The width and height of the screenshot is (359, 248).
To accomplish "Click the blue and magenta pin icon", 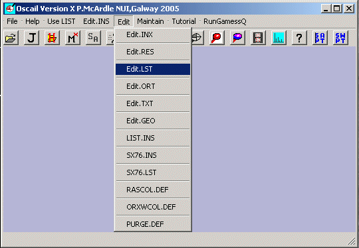I will click(x=237, y=38).
